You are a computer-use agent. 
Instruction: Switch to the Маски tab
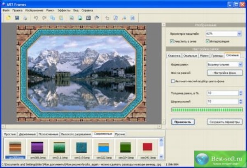pos(204,56)
